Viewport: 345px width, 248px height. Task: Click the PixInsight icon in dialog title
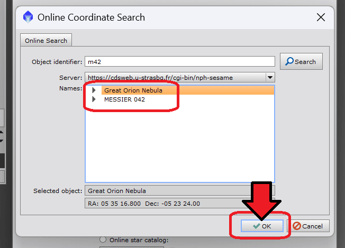click(28, 17)
